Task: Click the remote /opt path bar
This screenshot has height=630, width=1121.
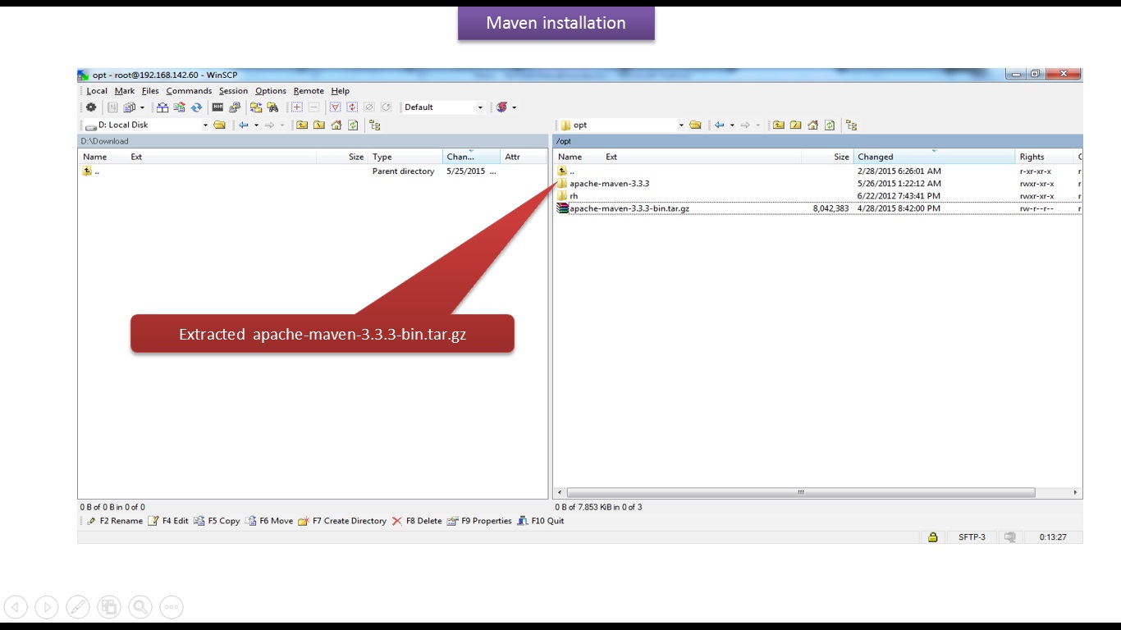Action: (817, 141)
